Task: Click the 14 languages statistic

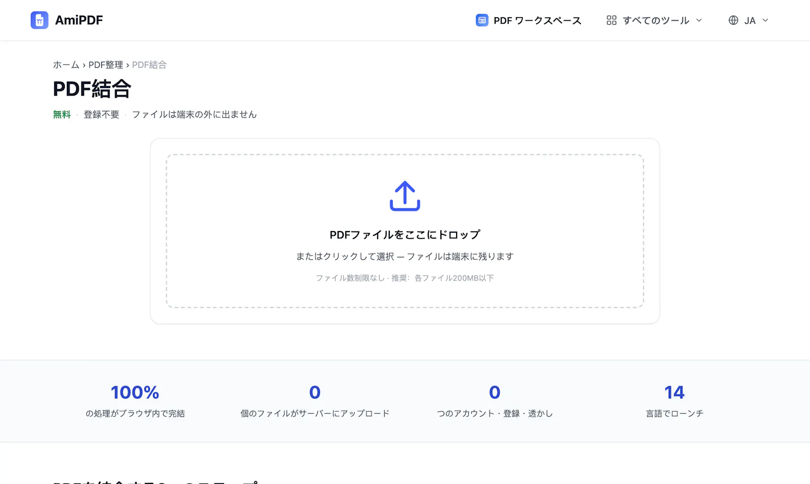Action: coord(674,392)
